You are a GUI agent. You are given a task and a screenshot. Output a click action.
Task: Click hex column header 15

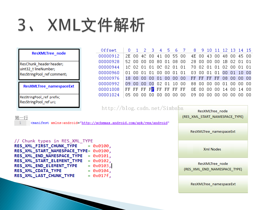coord(249,50)
